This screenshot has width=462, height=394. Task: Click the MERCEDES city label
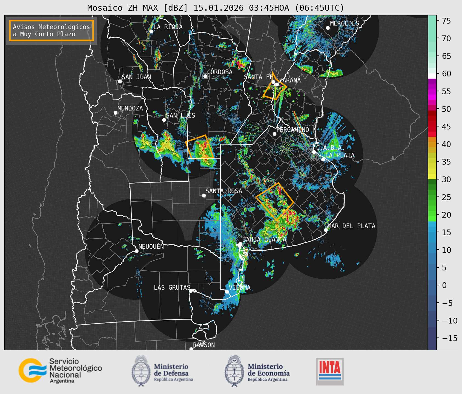click(345, 23)
